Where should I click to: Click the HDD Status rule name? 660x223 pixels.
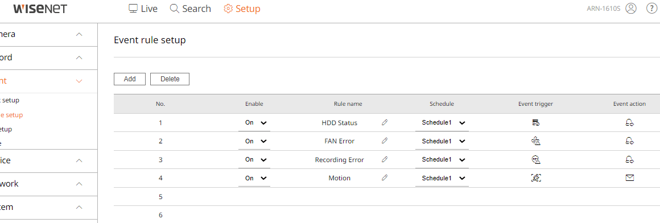(x=339, y=123)
